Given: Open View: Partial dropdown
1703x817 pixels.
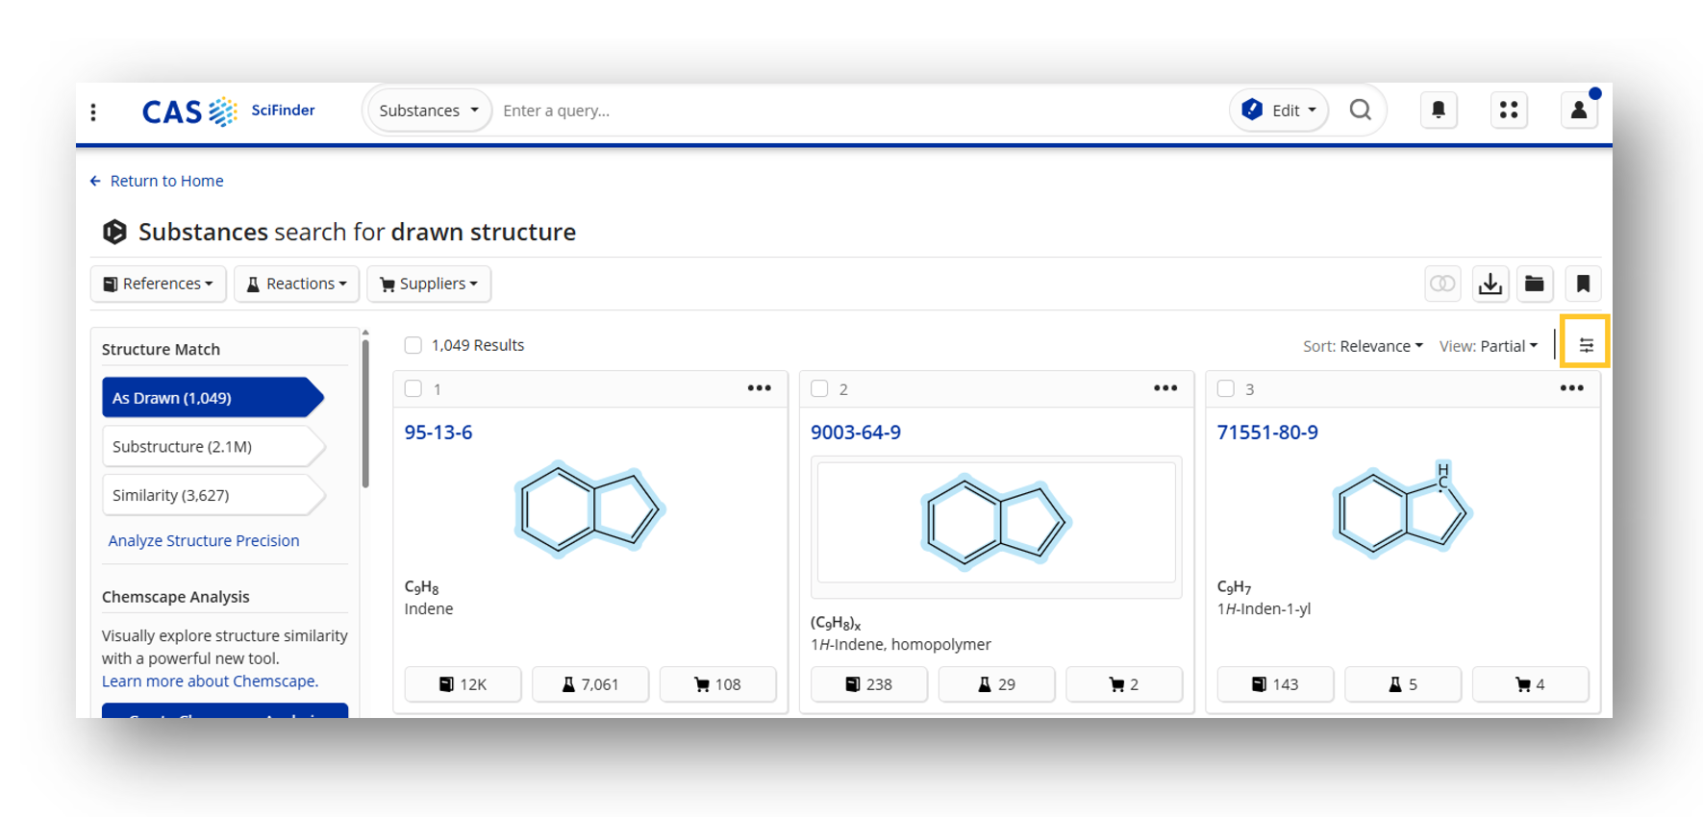Looking at the screenshot, I should 1488,346.
